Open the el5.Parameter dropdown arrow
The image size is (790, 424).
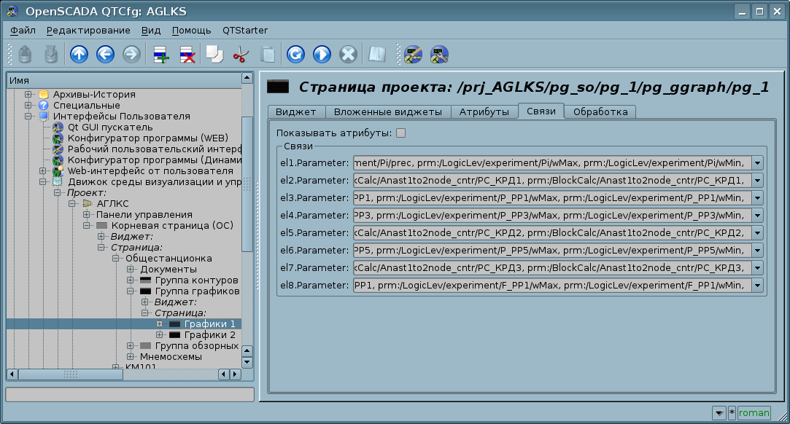tap(757, 233)
